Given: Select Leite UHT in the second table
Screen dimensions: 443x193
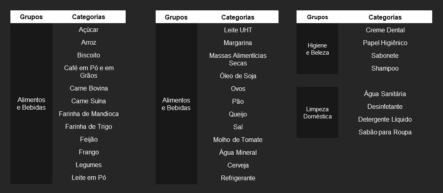Looking at the screenshot, I should [x=238, y=30].
